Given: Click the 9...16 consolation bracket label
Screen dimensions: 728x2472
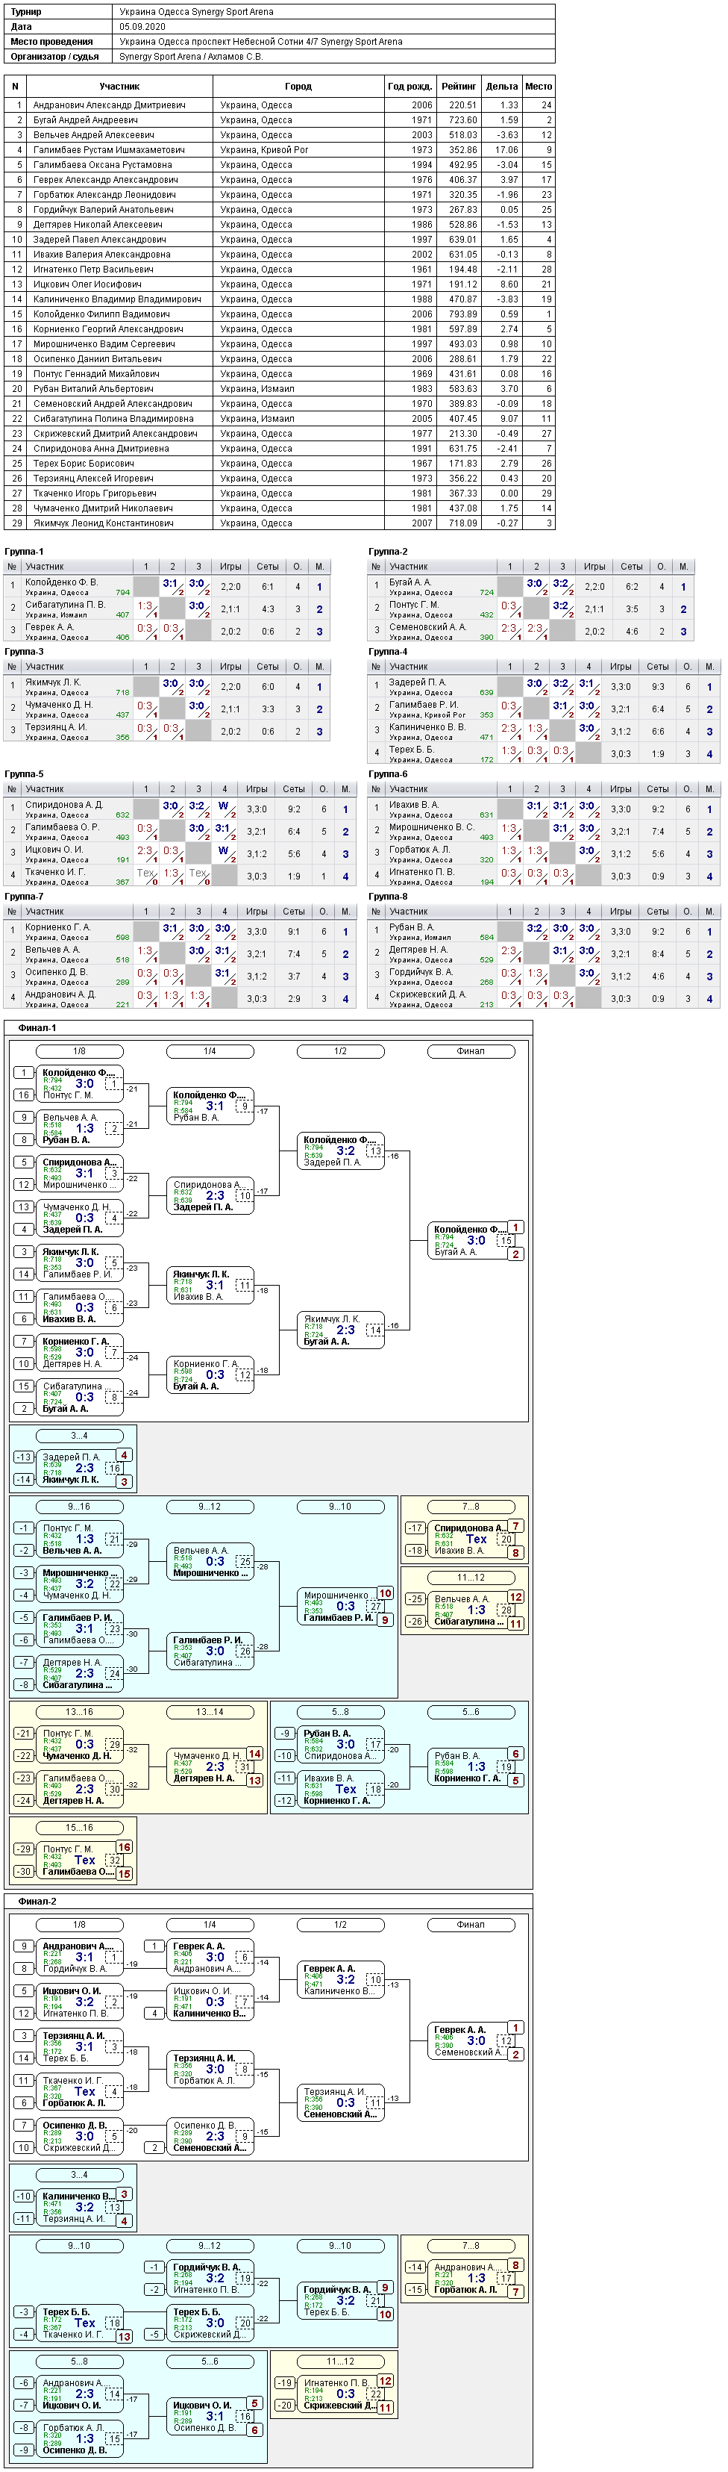Looking at the screenshot, I should click(80, 1507).
